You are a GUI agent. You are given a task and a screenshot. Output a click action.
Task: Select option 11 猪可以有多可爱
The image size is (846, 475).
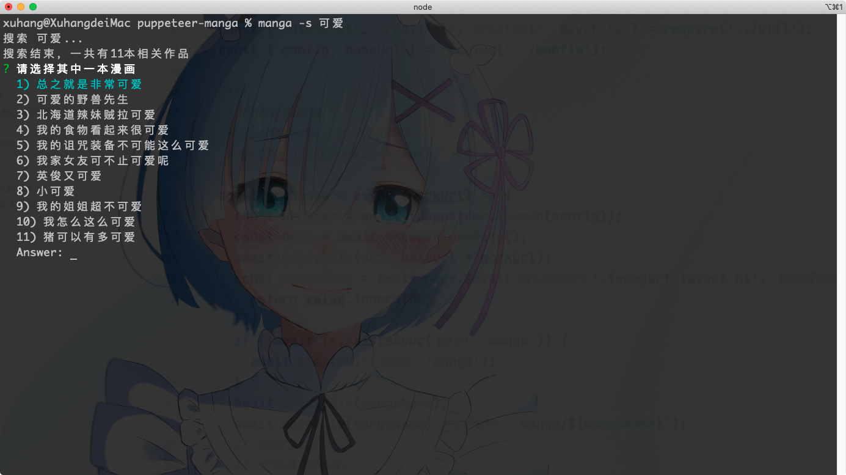click(76, 237)
